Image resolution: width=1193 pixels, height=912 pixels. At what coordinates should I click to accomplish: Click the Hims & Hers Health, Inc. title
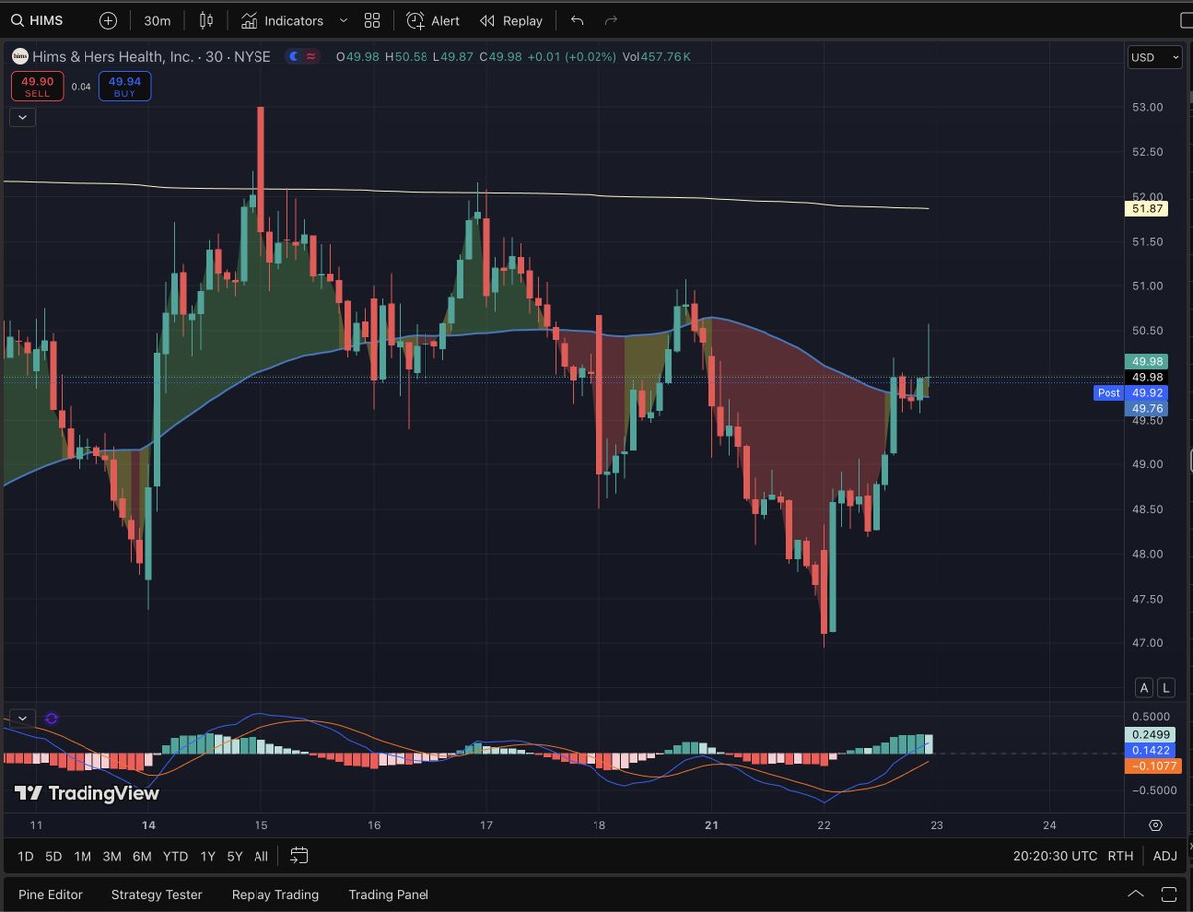click(x=113, y=57)
